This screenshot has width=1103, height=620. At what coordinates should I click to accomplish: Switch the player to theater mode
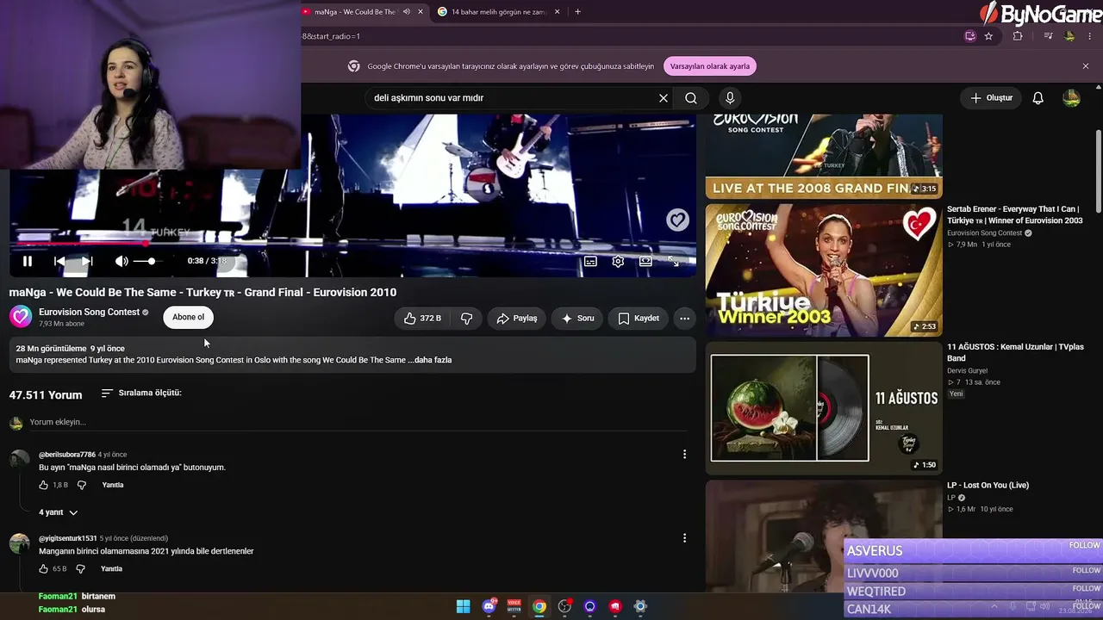click(645, 261)
